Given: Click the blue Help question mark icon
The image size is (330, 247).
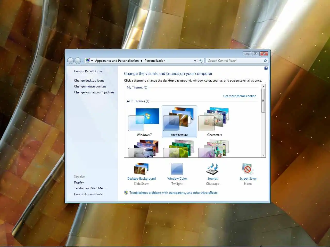Looking at the screenshot, I should tap(266, 68).
